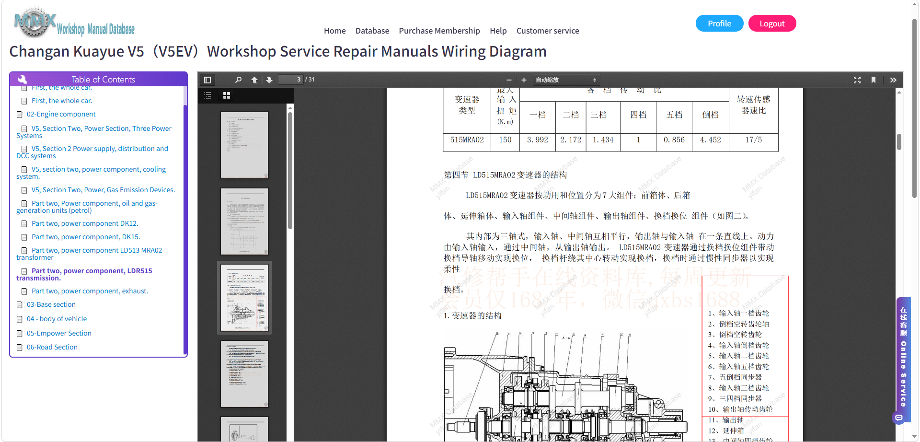This screenshot has width=920, height=442.
Task: Open '03-Base section' link
Action: [51, 305]
